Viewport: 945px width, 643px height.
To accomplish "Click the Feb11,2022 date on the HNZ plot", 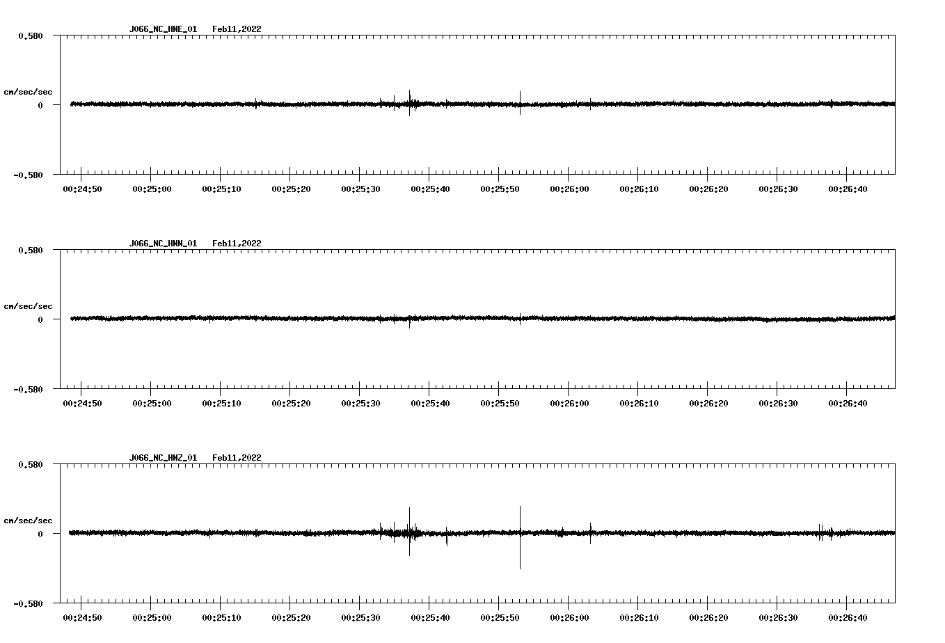I will pos(237,458).
